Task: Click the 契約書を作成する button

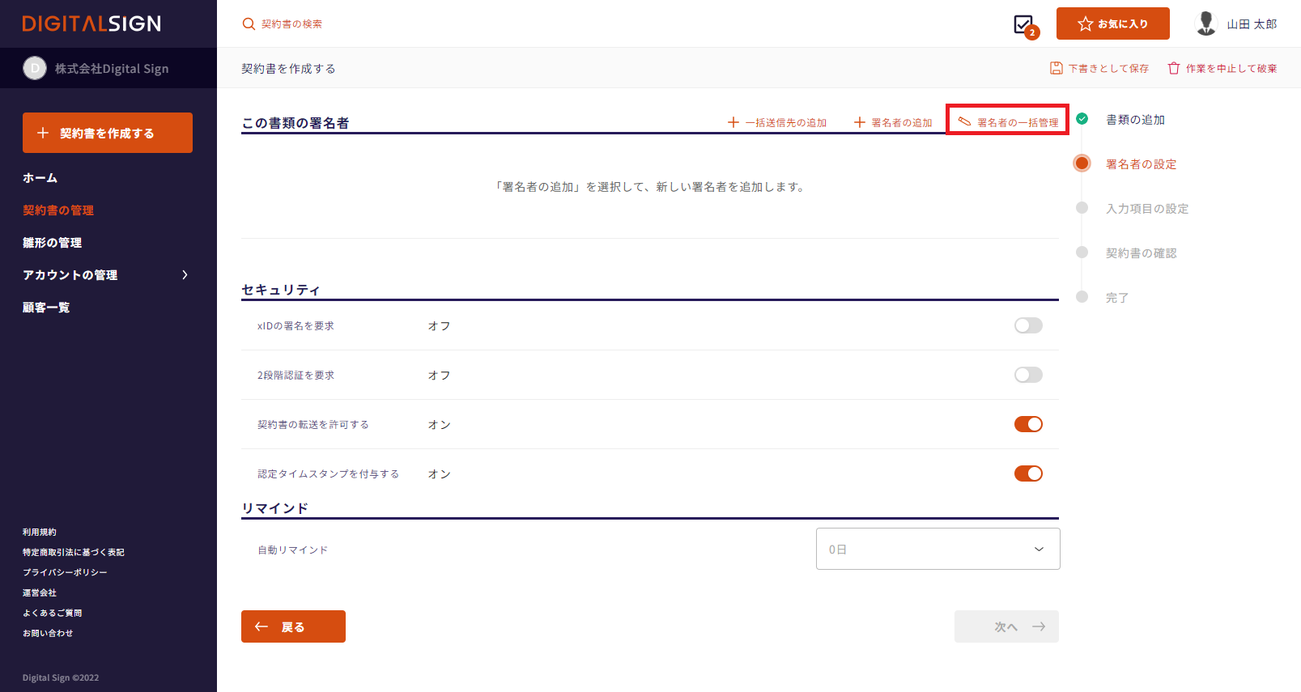Action: click(x=108, y=133)
